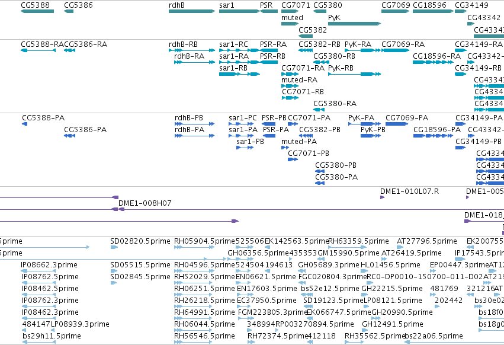Viewport: 504px width, 345px height.
Task: Select the PyK-RA transcript
Action: [x=363, y=50]
